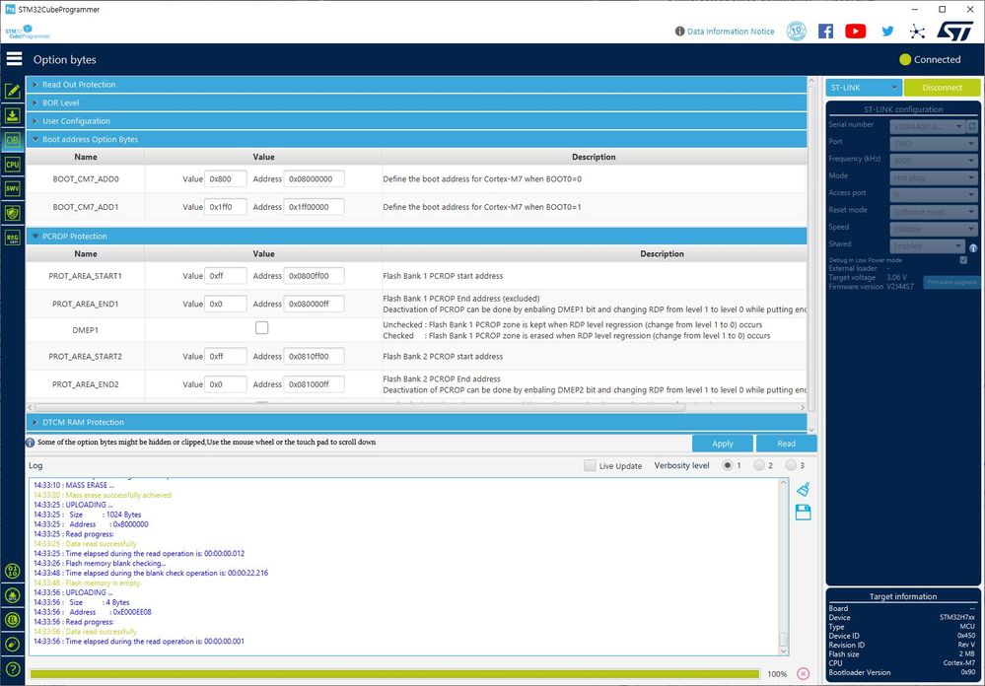Open the Serial number dropdown

coord(928,126)
